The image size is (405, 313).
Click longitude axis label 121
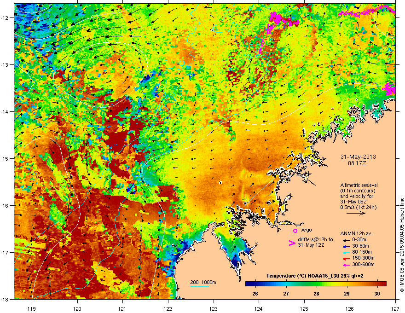coord(122,308)
